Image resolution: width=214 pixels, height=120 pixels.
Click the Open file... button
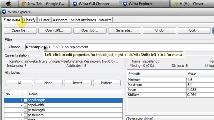tap(20, 30)
